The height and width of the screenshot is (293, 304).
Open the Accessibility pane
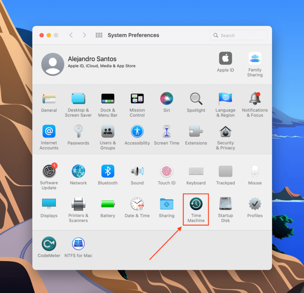pos(137,132)
